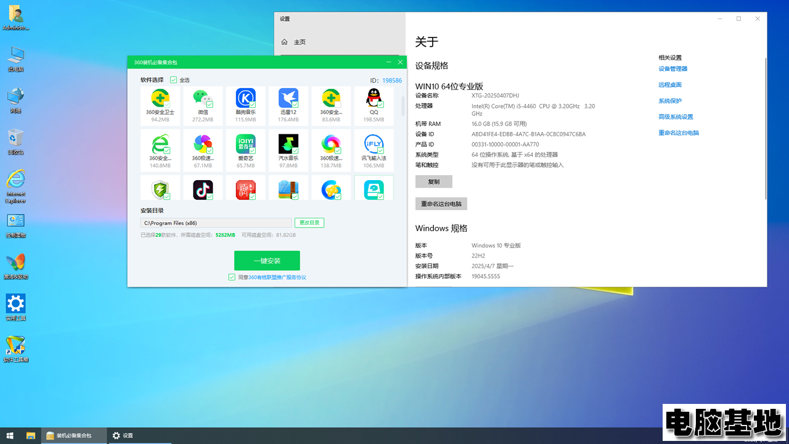The width and height of the screenshot is (789, 444).
Task: Select the 360安全卫士 app icon
Action: click(160, 98)
